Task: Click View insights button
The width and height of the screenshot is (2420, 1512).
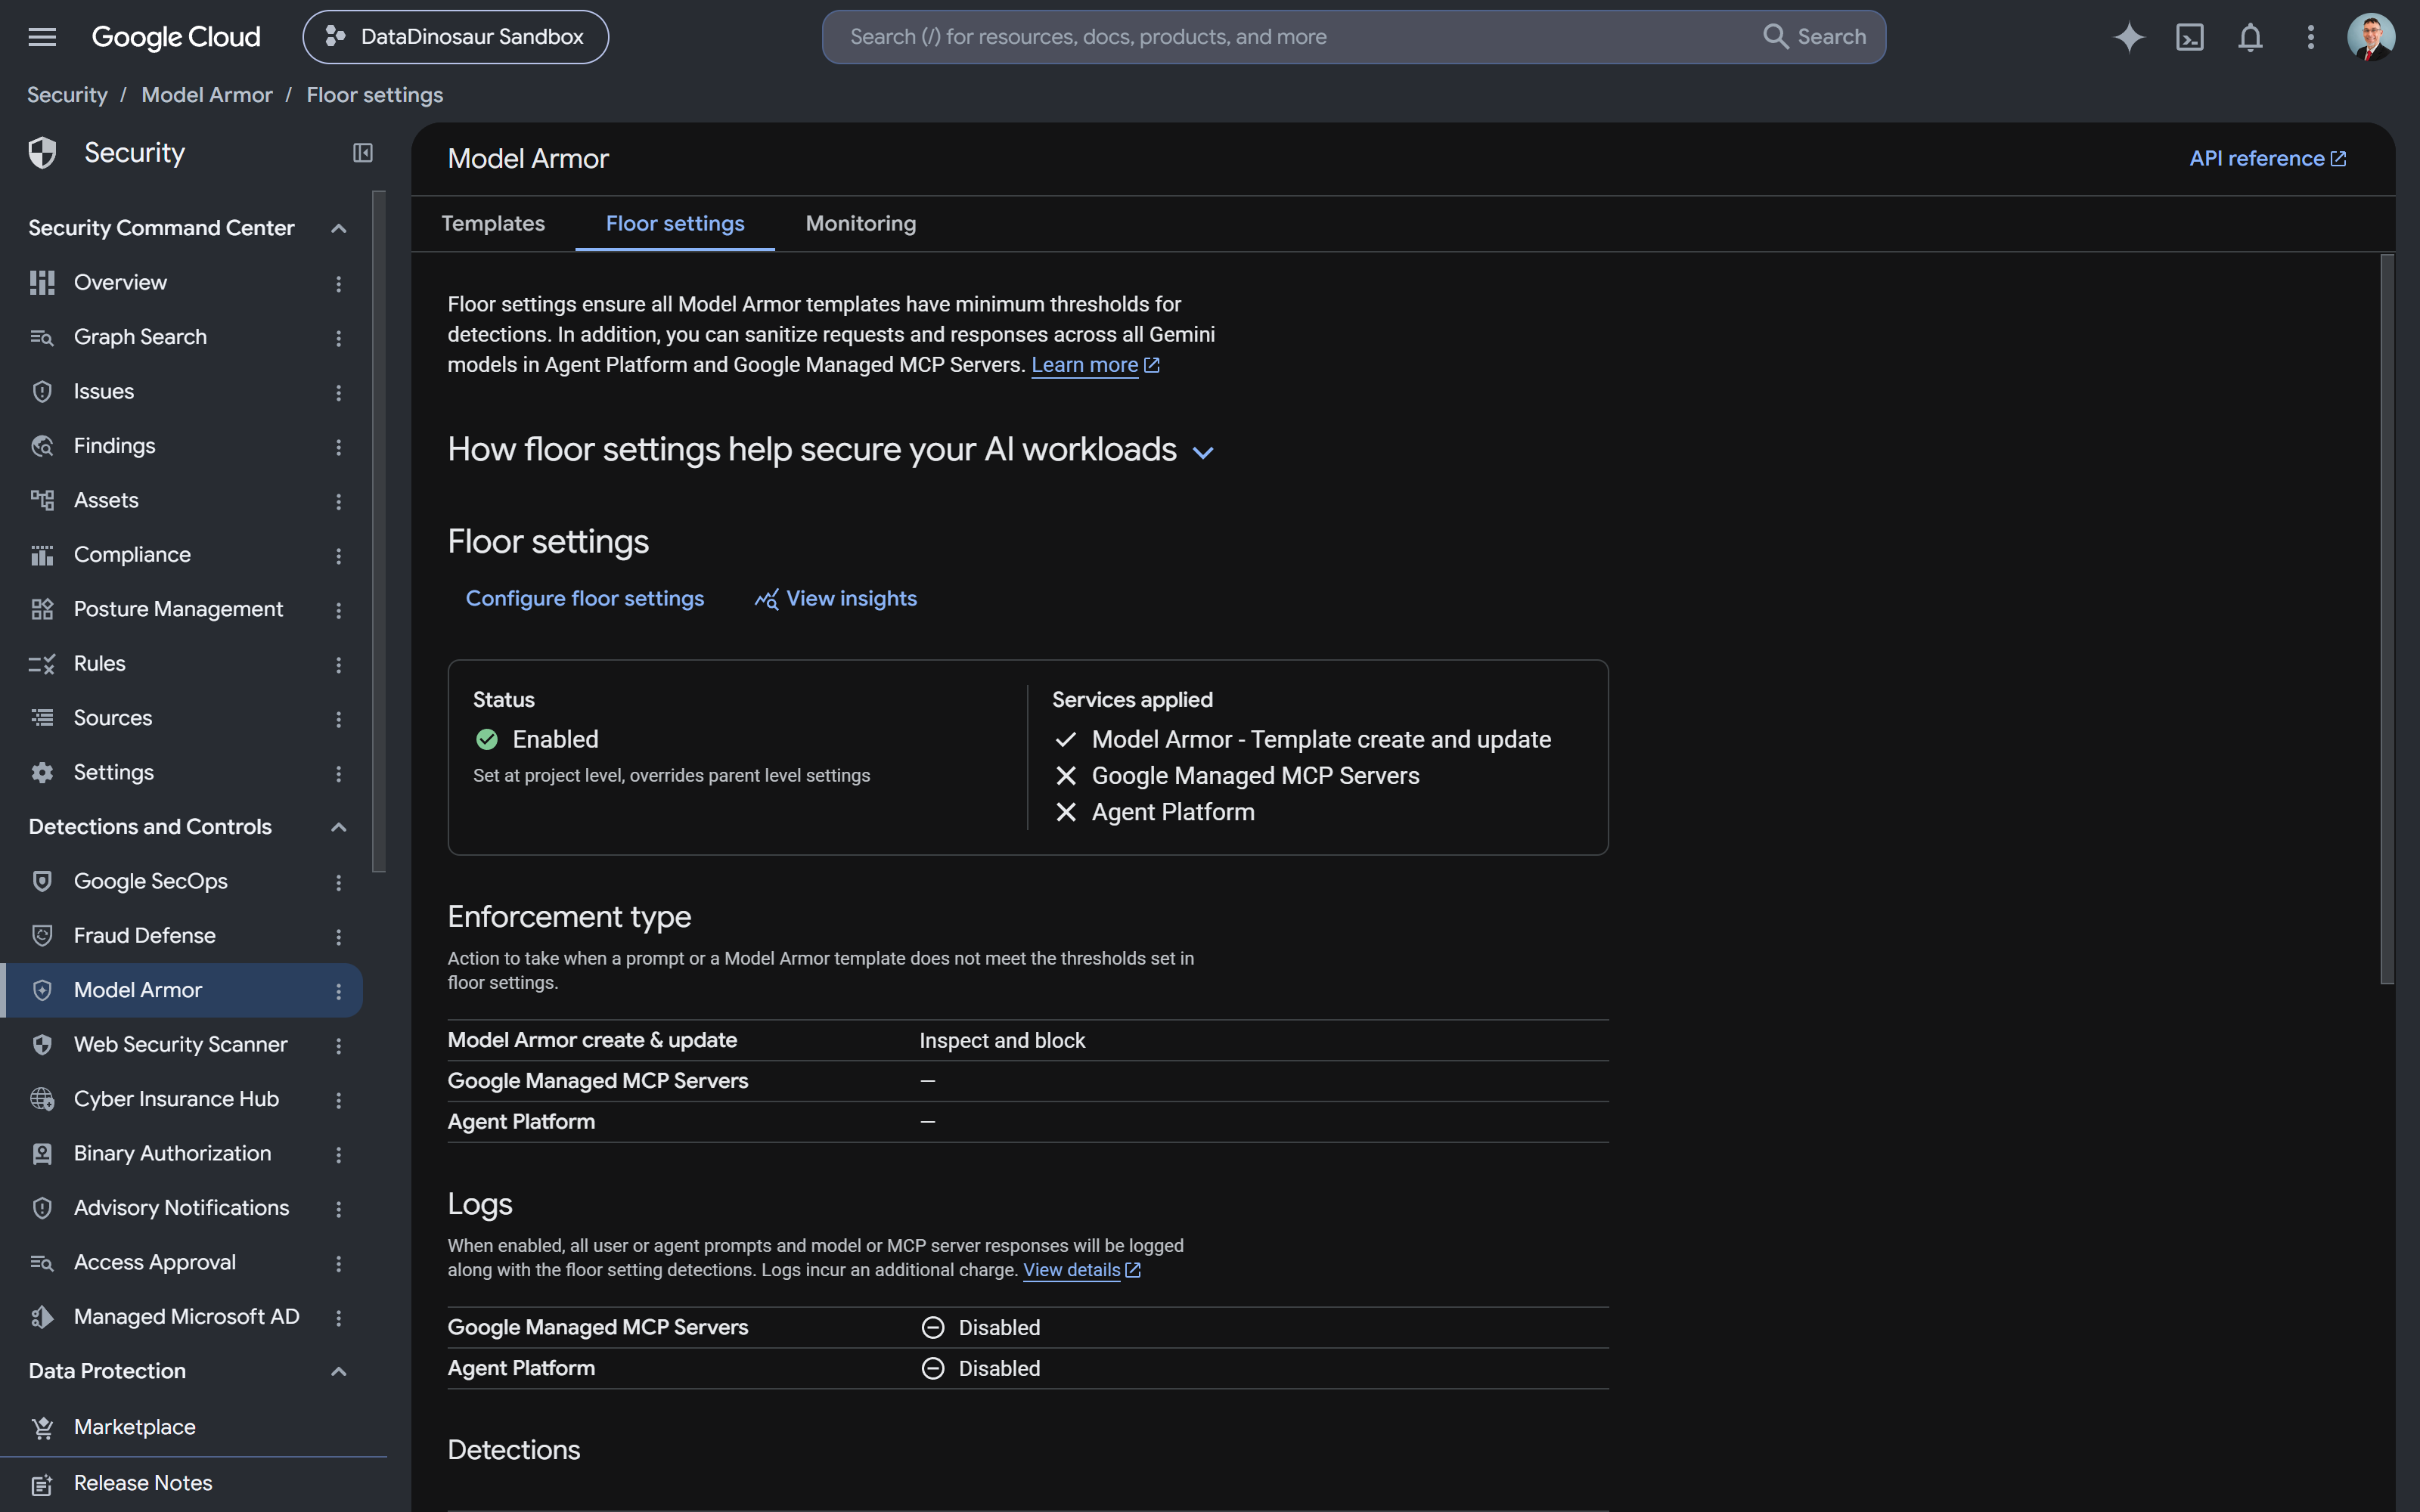Action: pyautogui.click(x=835, y=598)
